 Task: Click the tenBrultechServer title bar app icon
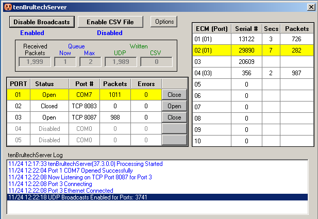coord(8,7)
